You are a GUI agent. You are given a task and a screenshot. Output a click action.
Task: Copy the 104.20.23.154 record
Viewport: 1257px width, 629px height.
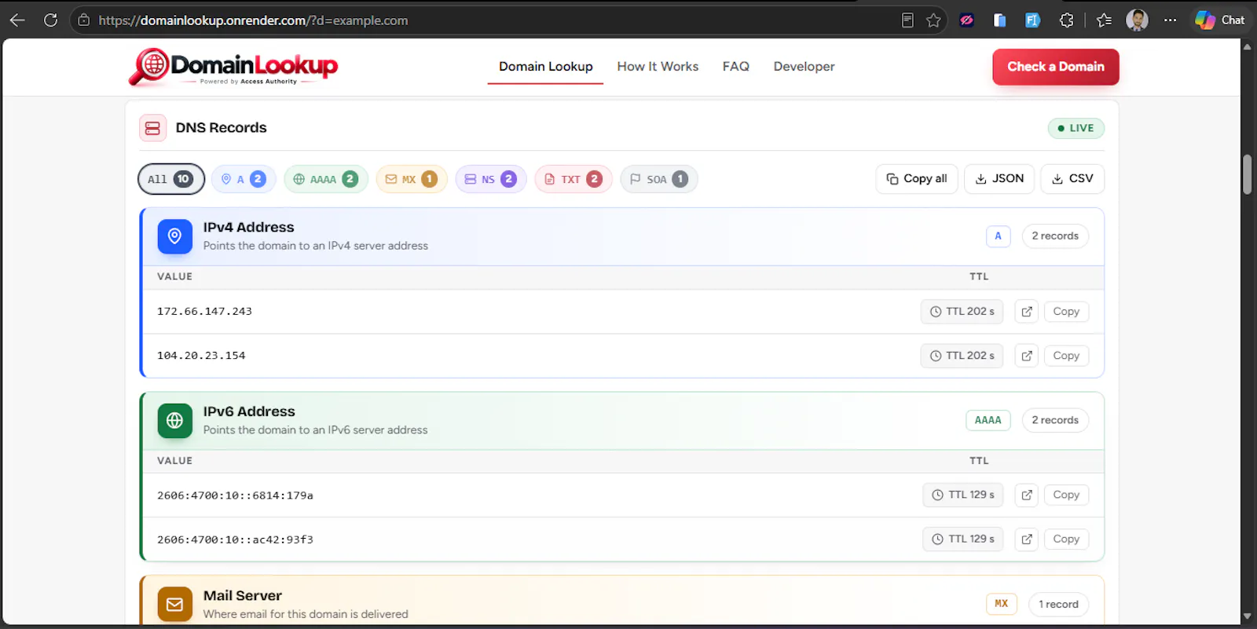click(1066, 356)
